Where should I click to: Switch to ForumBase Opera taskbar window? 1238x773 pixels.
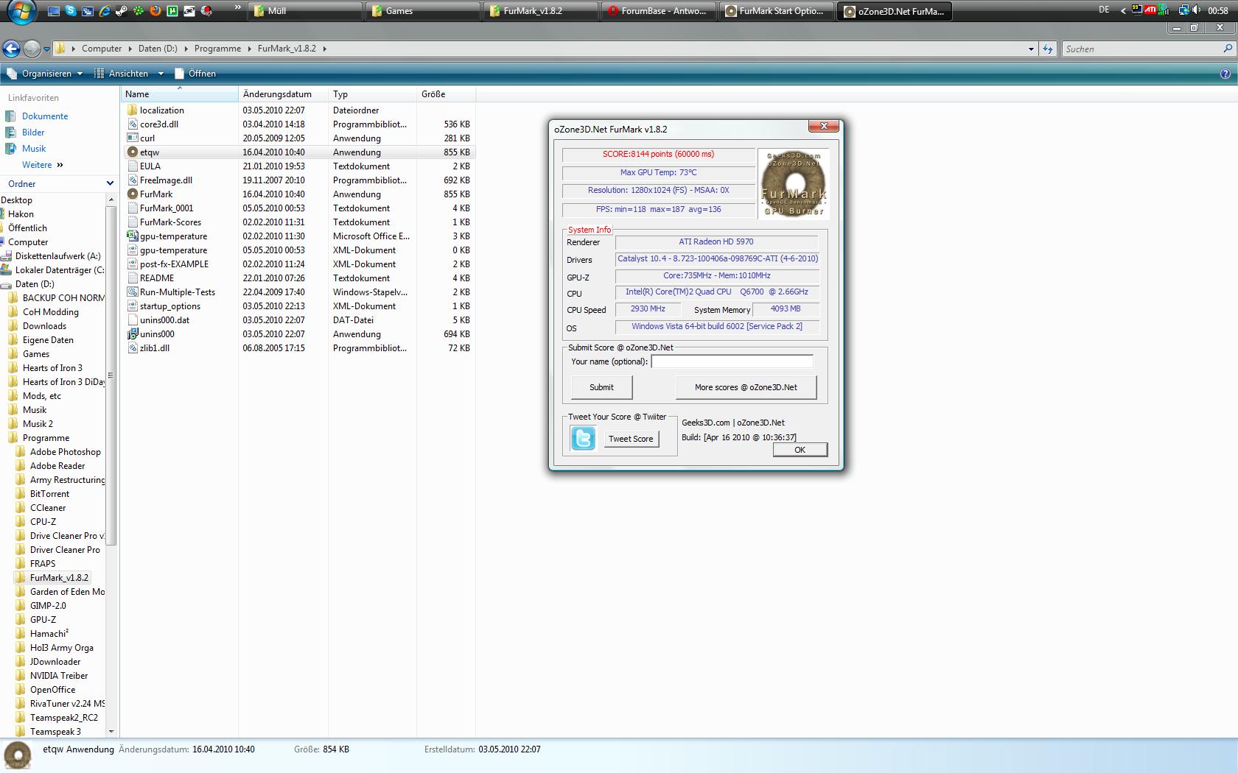coord(659,11)
